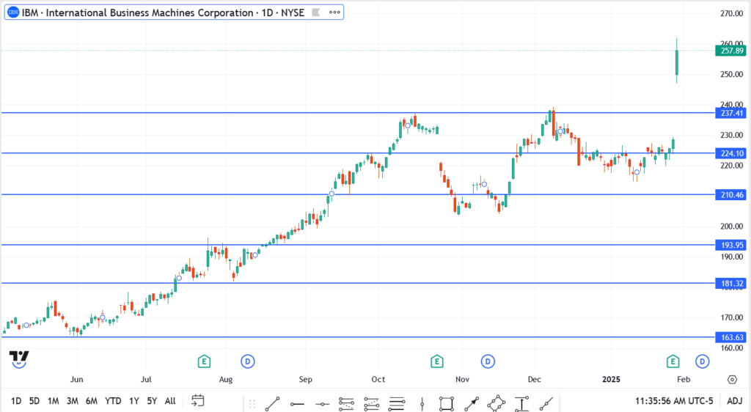Open chart settings gear near time axis
751x412 pixels.
tap(732, 380)
